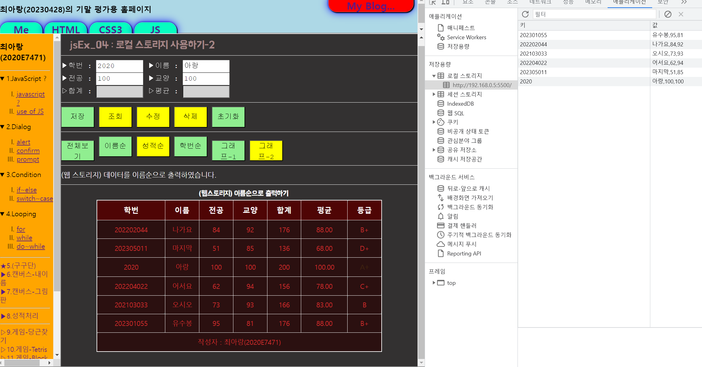Select IndexedDB storage
This screenshot has width=702, height=367.
(x=460, y=104)
